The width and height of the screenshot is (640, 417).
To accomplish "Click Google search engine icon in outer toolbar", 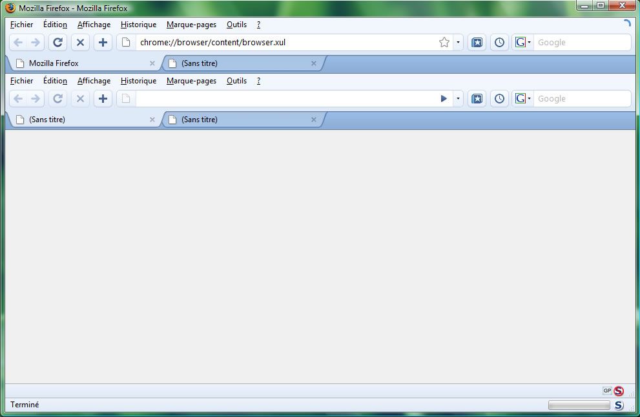I will click(x=521, y=43).
